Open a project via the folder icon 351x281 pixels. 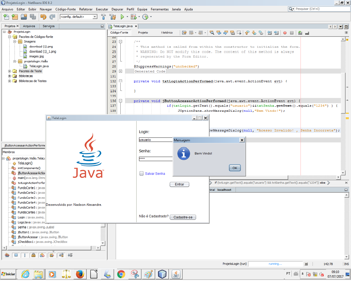coord(24,17)
